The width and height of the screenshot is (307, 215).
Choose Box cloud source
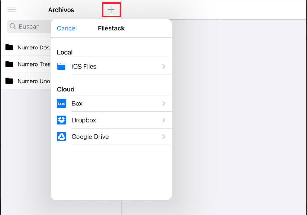(111, 103)
